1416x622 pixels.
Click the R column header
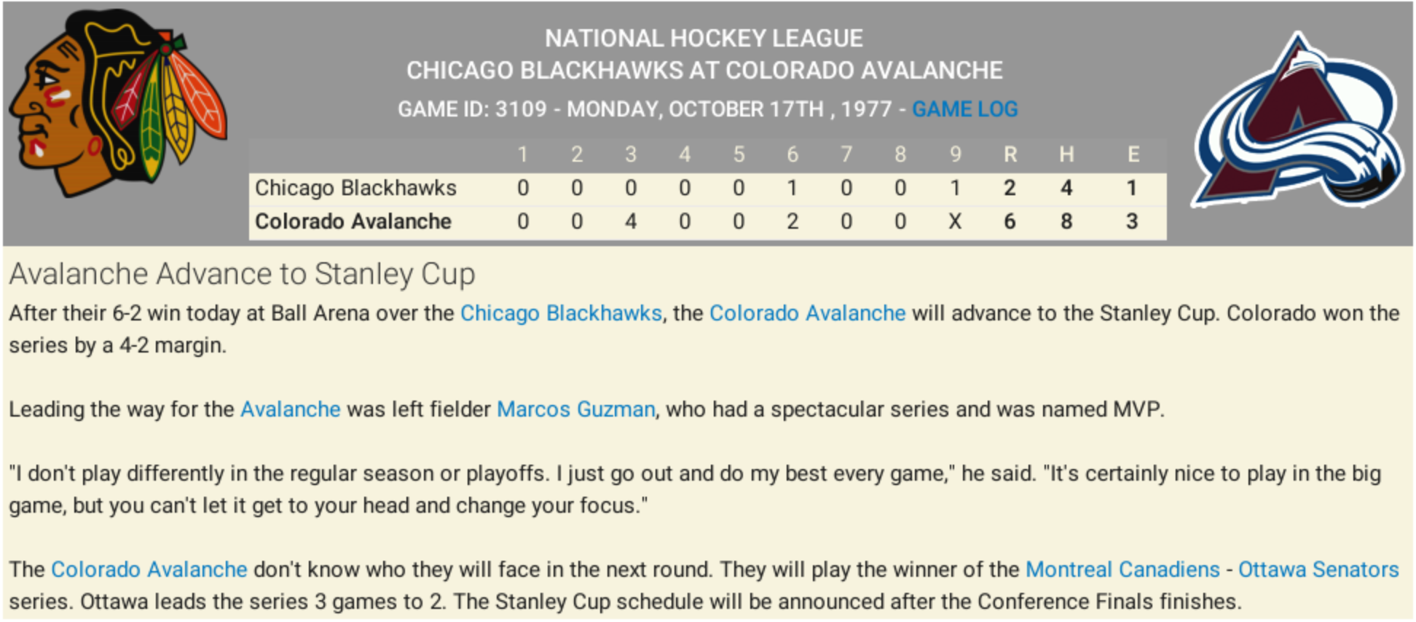(1010, 154)
